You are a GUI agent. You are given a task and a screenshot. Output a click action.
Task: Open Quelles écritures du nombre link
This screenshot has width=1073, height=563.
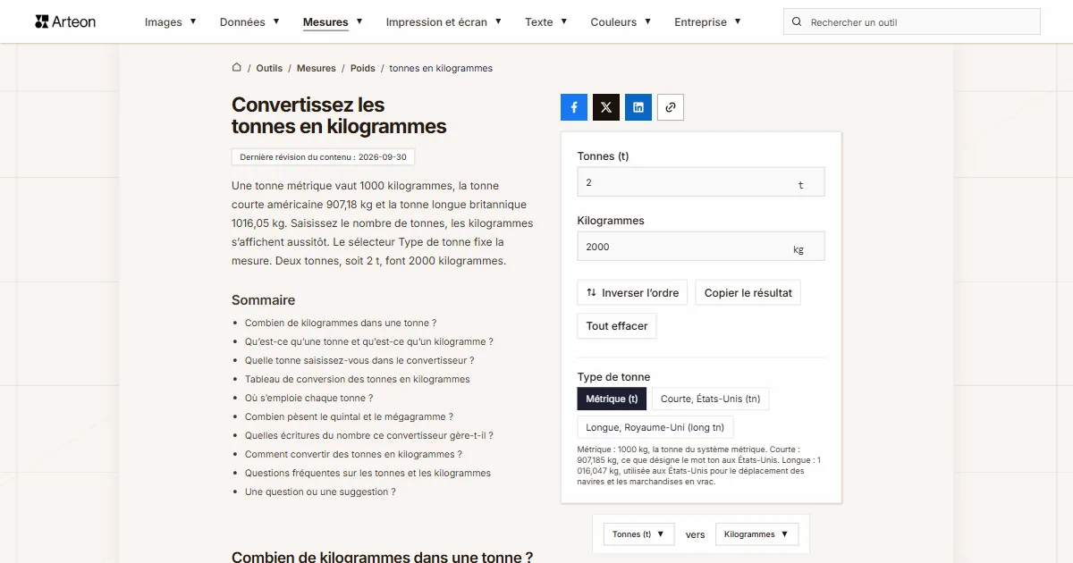coord(369,436)
